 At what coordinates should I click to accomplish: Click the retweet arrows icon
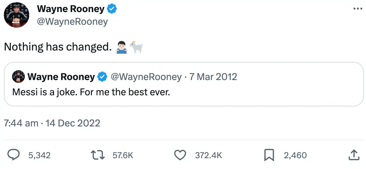click(97, 155)
